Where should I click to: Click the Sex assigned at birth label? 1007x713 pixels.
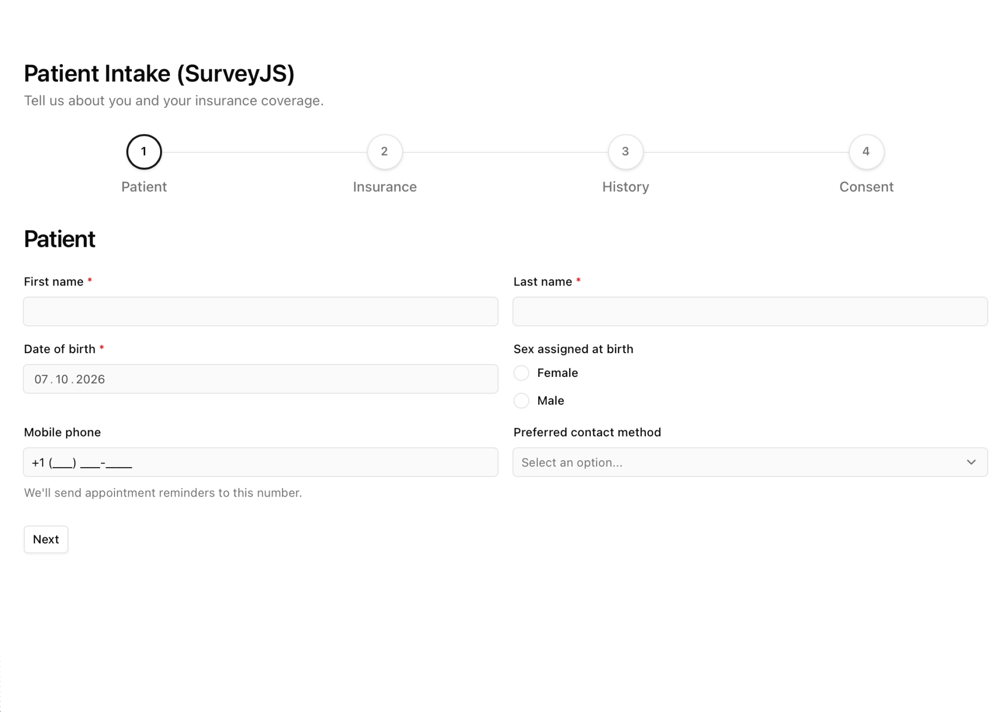pyautogui.click(x=573, y=349)
